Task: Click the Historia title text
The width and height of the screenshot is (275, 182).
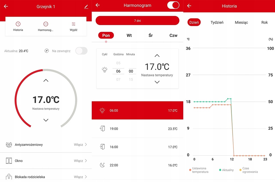Action: [x=229, y=6]
